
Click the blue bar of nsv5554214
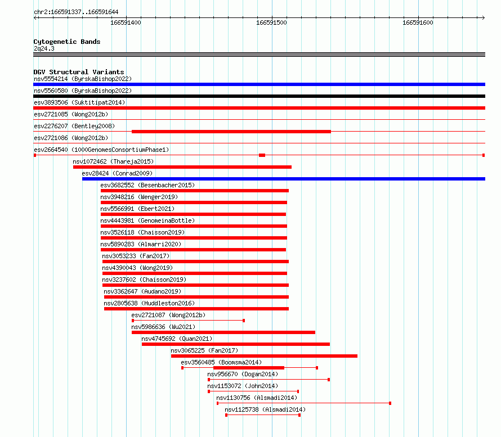(259, 84)
